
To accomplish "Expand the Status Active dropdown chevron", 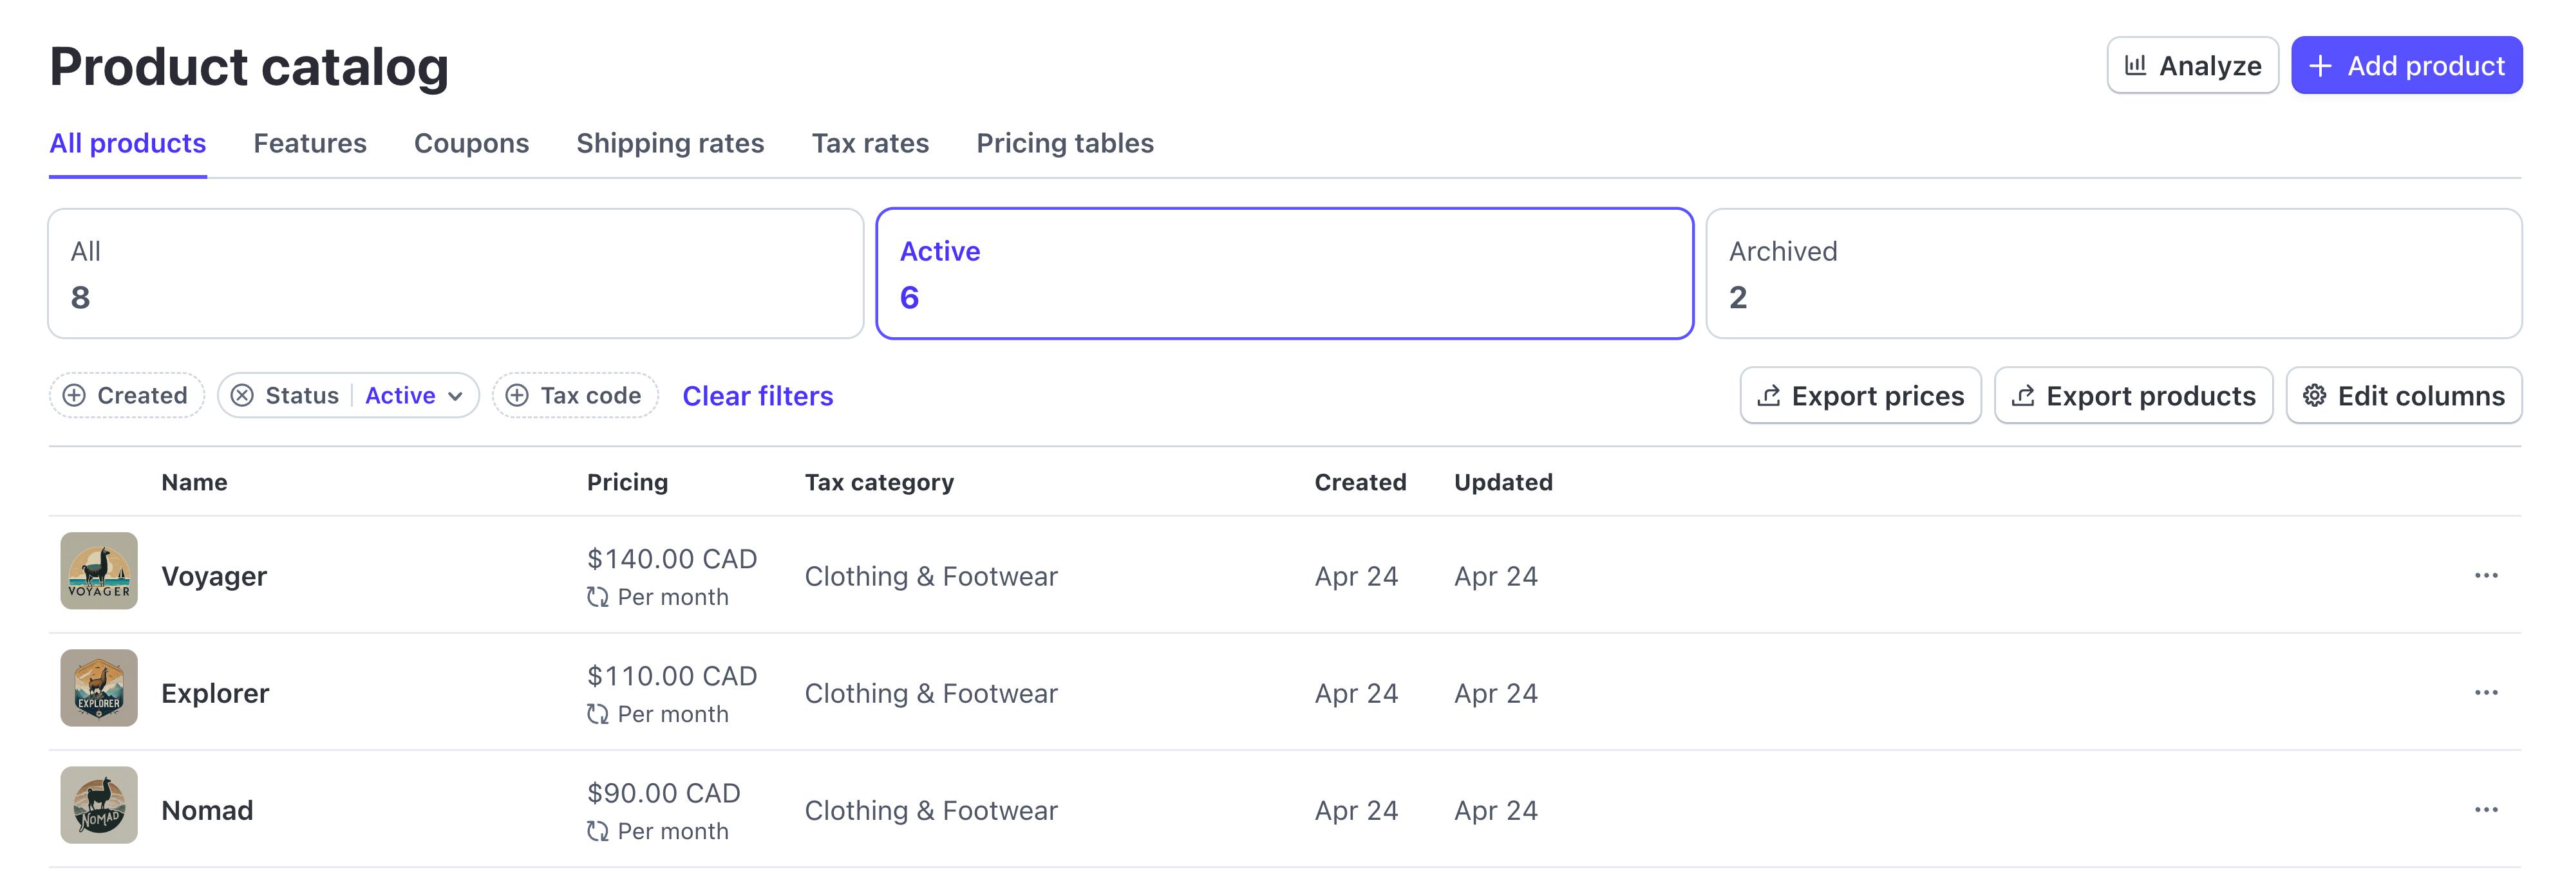I will pos(456,396).
